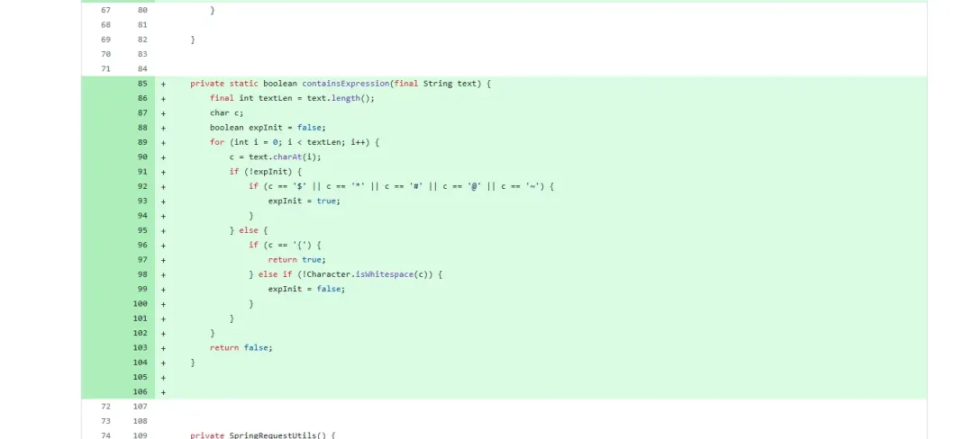Click containsExpression method name

346,84
